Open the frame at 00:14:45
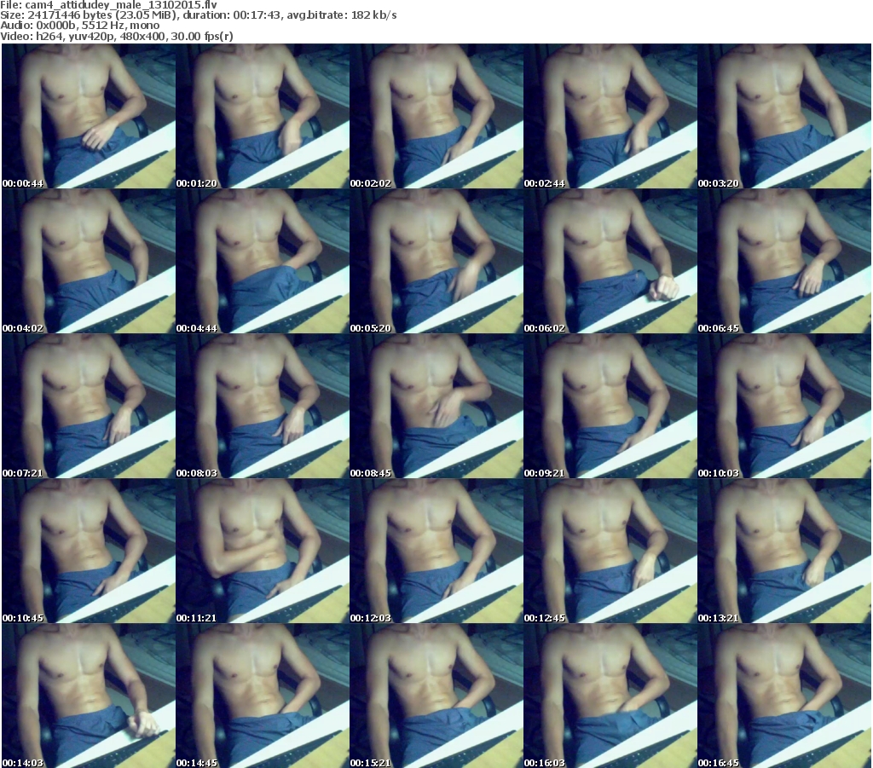The width and height of the screenshot is (873, 768). pyautogui.click(x=263, y=696)
